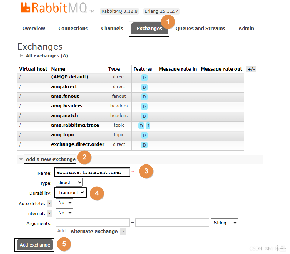Open the Type dropdown showing direct
Screen dimensions: 290x254
pyautogui.click(x=69, y=182)
